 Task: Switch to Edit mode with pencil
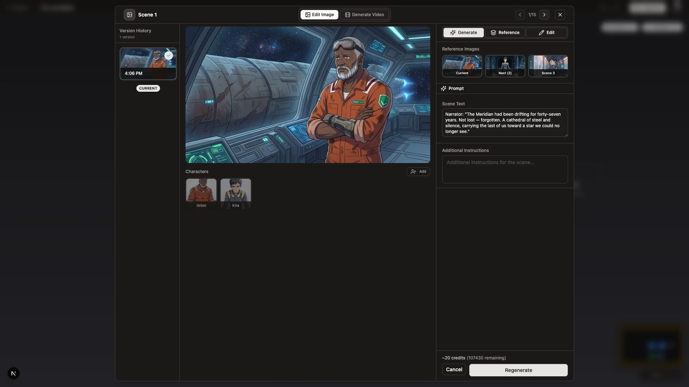click(547, 33)
